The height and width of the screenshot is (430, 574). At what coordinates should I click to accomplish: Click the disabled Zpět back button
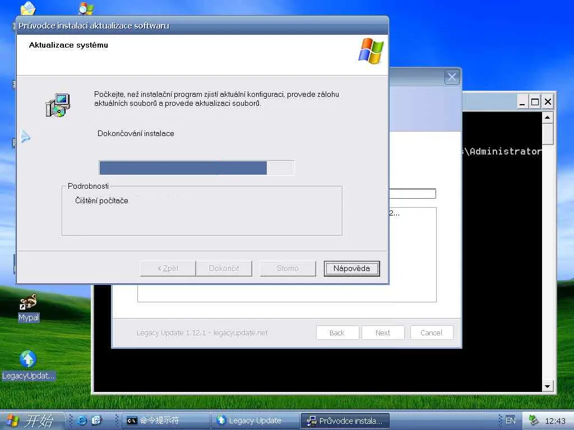point(168,269)
